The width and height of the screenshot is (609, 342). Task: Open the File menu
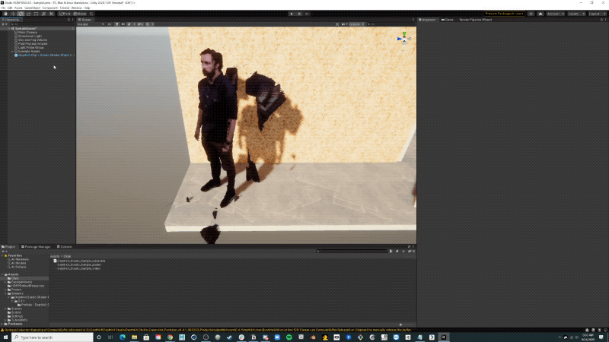coord(4,8)
